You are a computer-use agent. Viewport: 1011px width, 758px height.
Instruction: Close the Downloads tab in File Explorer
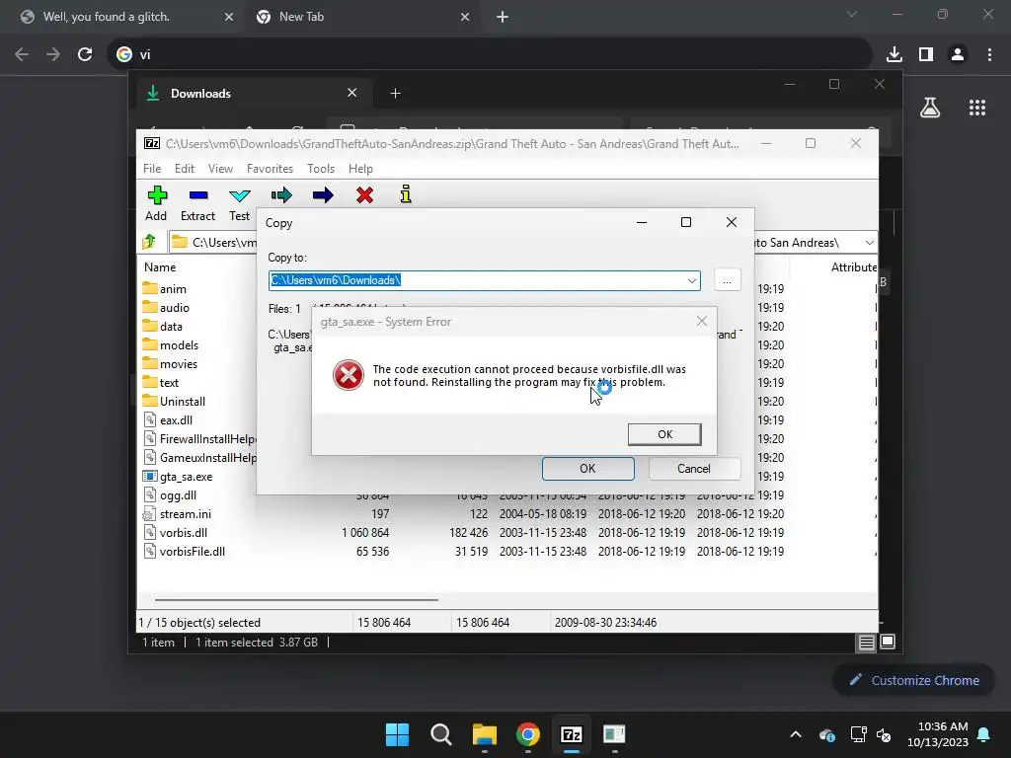click(352, 93)
